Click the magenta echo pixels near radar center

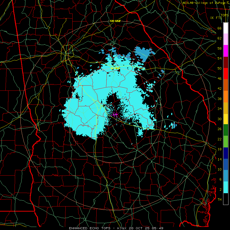click(115, 114)
